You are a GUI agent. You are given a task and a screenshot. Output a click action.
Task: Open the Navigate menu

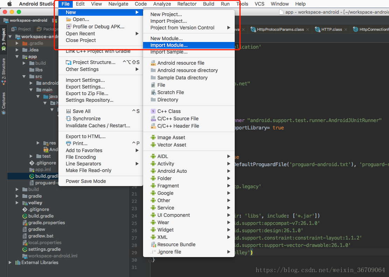pos(118,4)
